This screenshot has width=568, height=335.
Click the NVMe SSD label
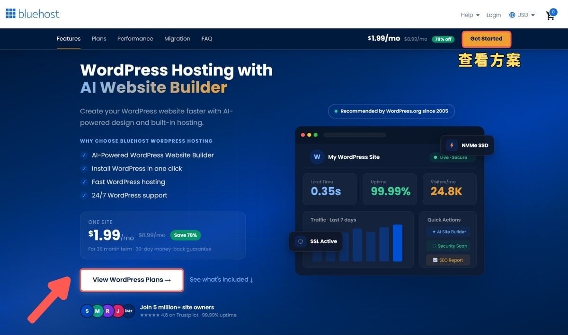pos(475,146)
